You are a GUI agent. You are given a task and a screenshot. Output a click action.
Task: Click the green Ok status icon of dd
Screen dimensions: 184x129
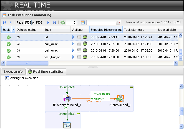tap(9, 37)
